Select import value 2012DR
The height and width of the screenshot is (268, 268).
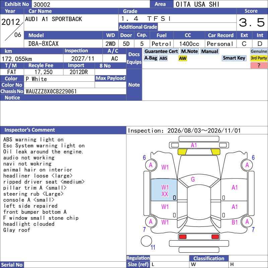[x=79, y=72]
